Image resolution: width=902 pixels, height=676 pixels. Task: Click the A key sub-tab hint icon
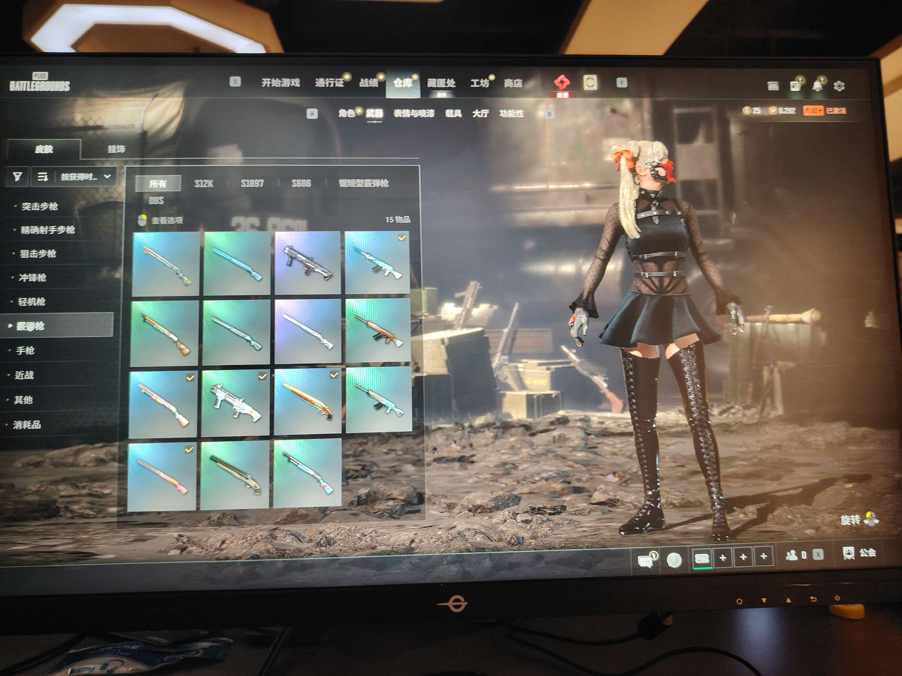point(312,114)
